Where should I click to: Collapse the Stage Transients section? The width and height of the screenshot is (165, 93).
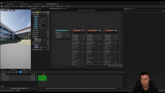(32, 44)
